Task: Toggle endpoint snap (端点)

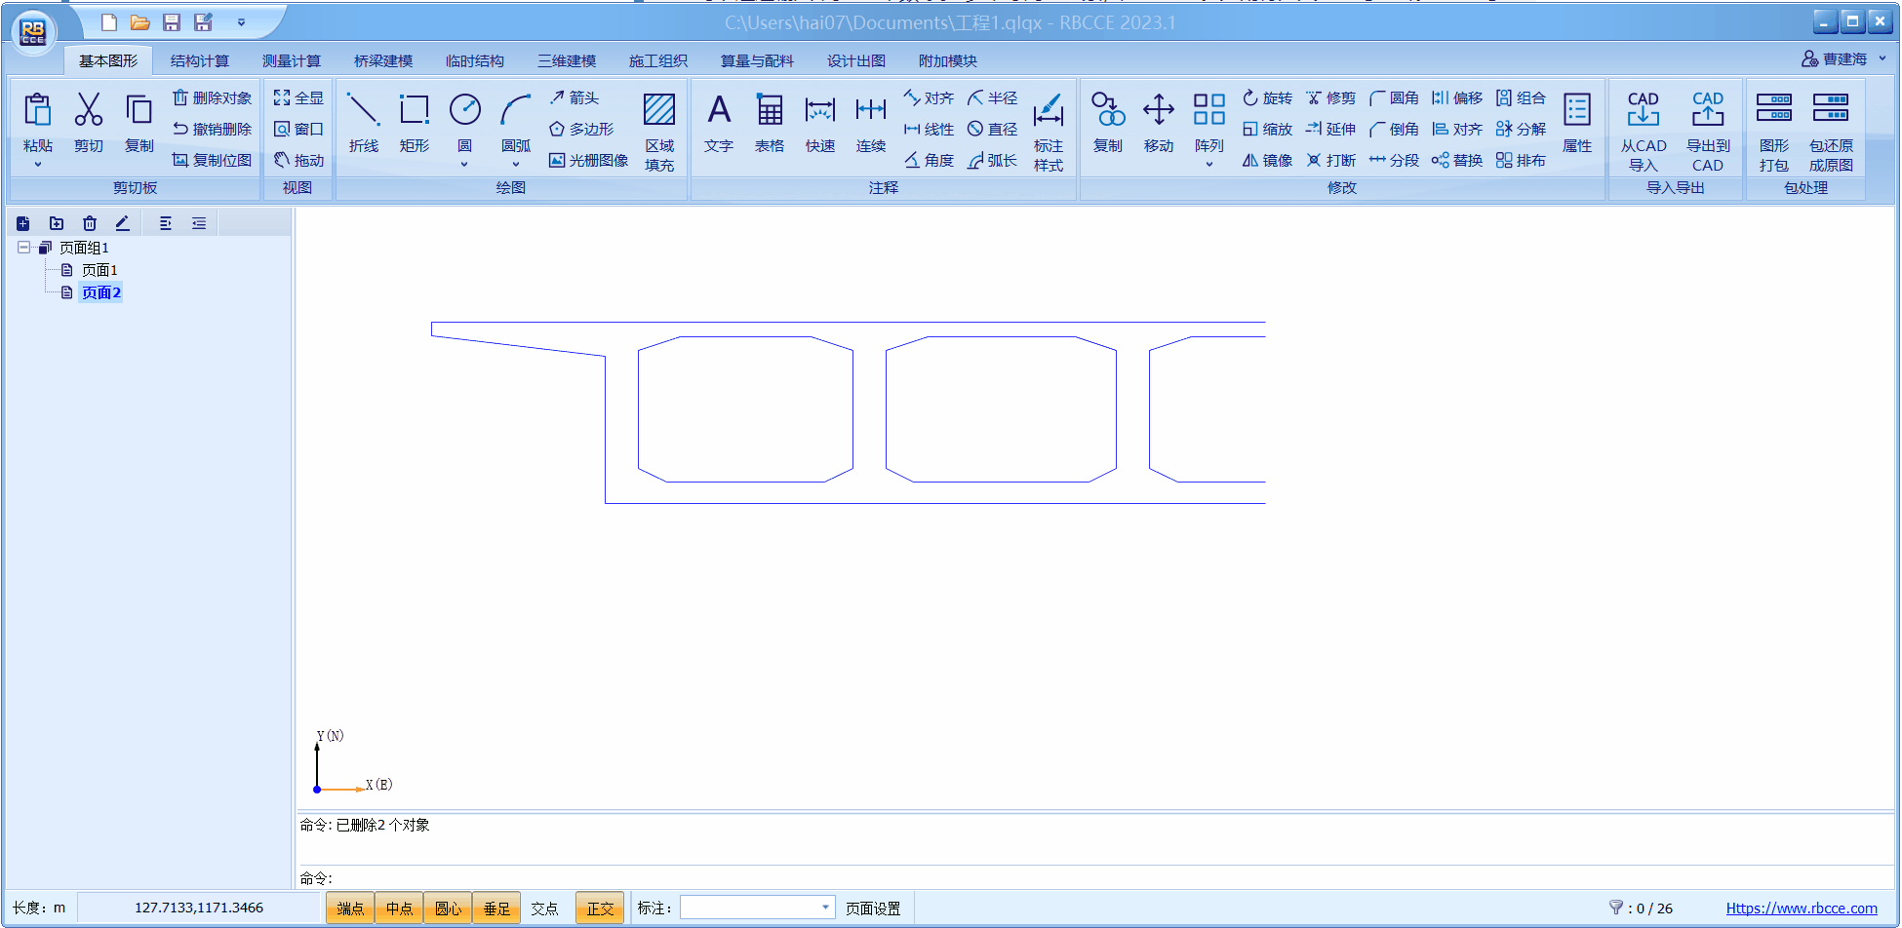Action: (350, 909)
